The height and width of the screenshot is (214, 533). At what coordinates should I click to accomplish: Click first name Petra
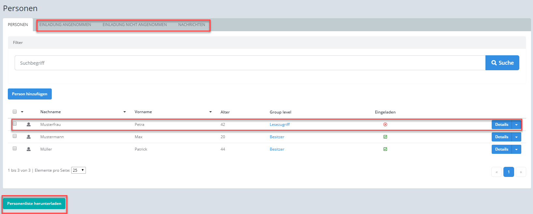(139, 125)
